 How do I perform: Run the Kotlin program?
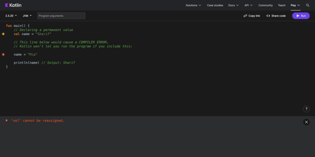click(x=301, y=16)
